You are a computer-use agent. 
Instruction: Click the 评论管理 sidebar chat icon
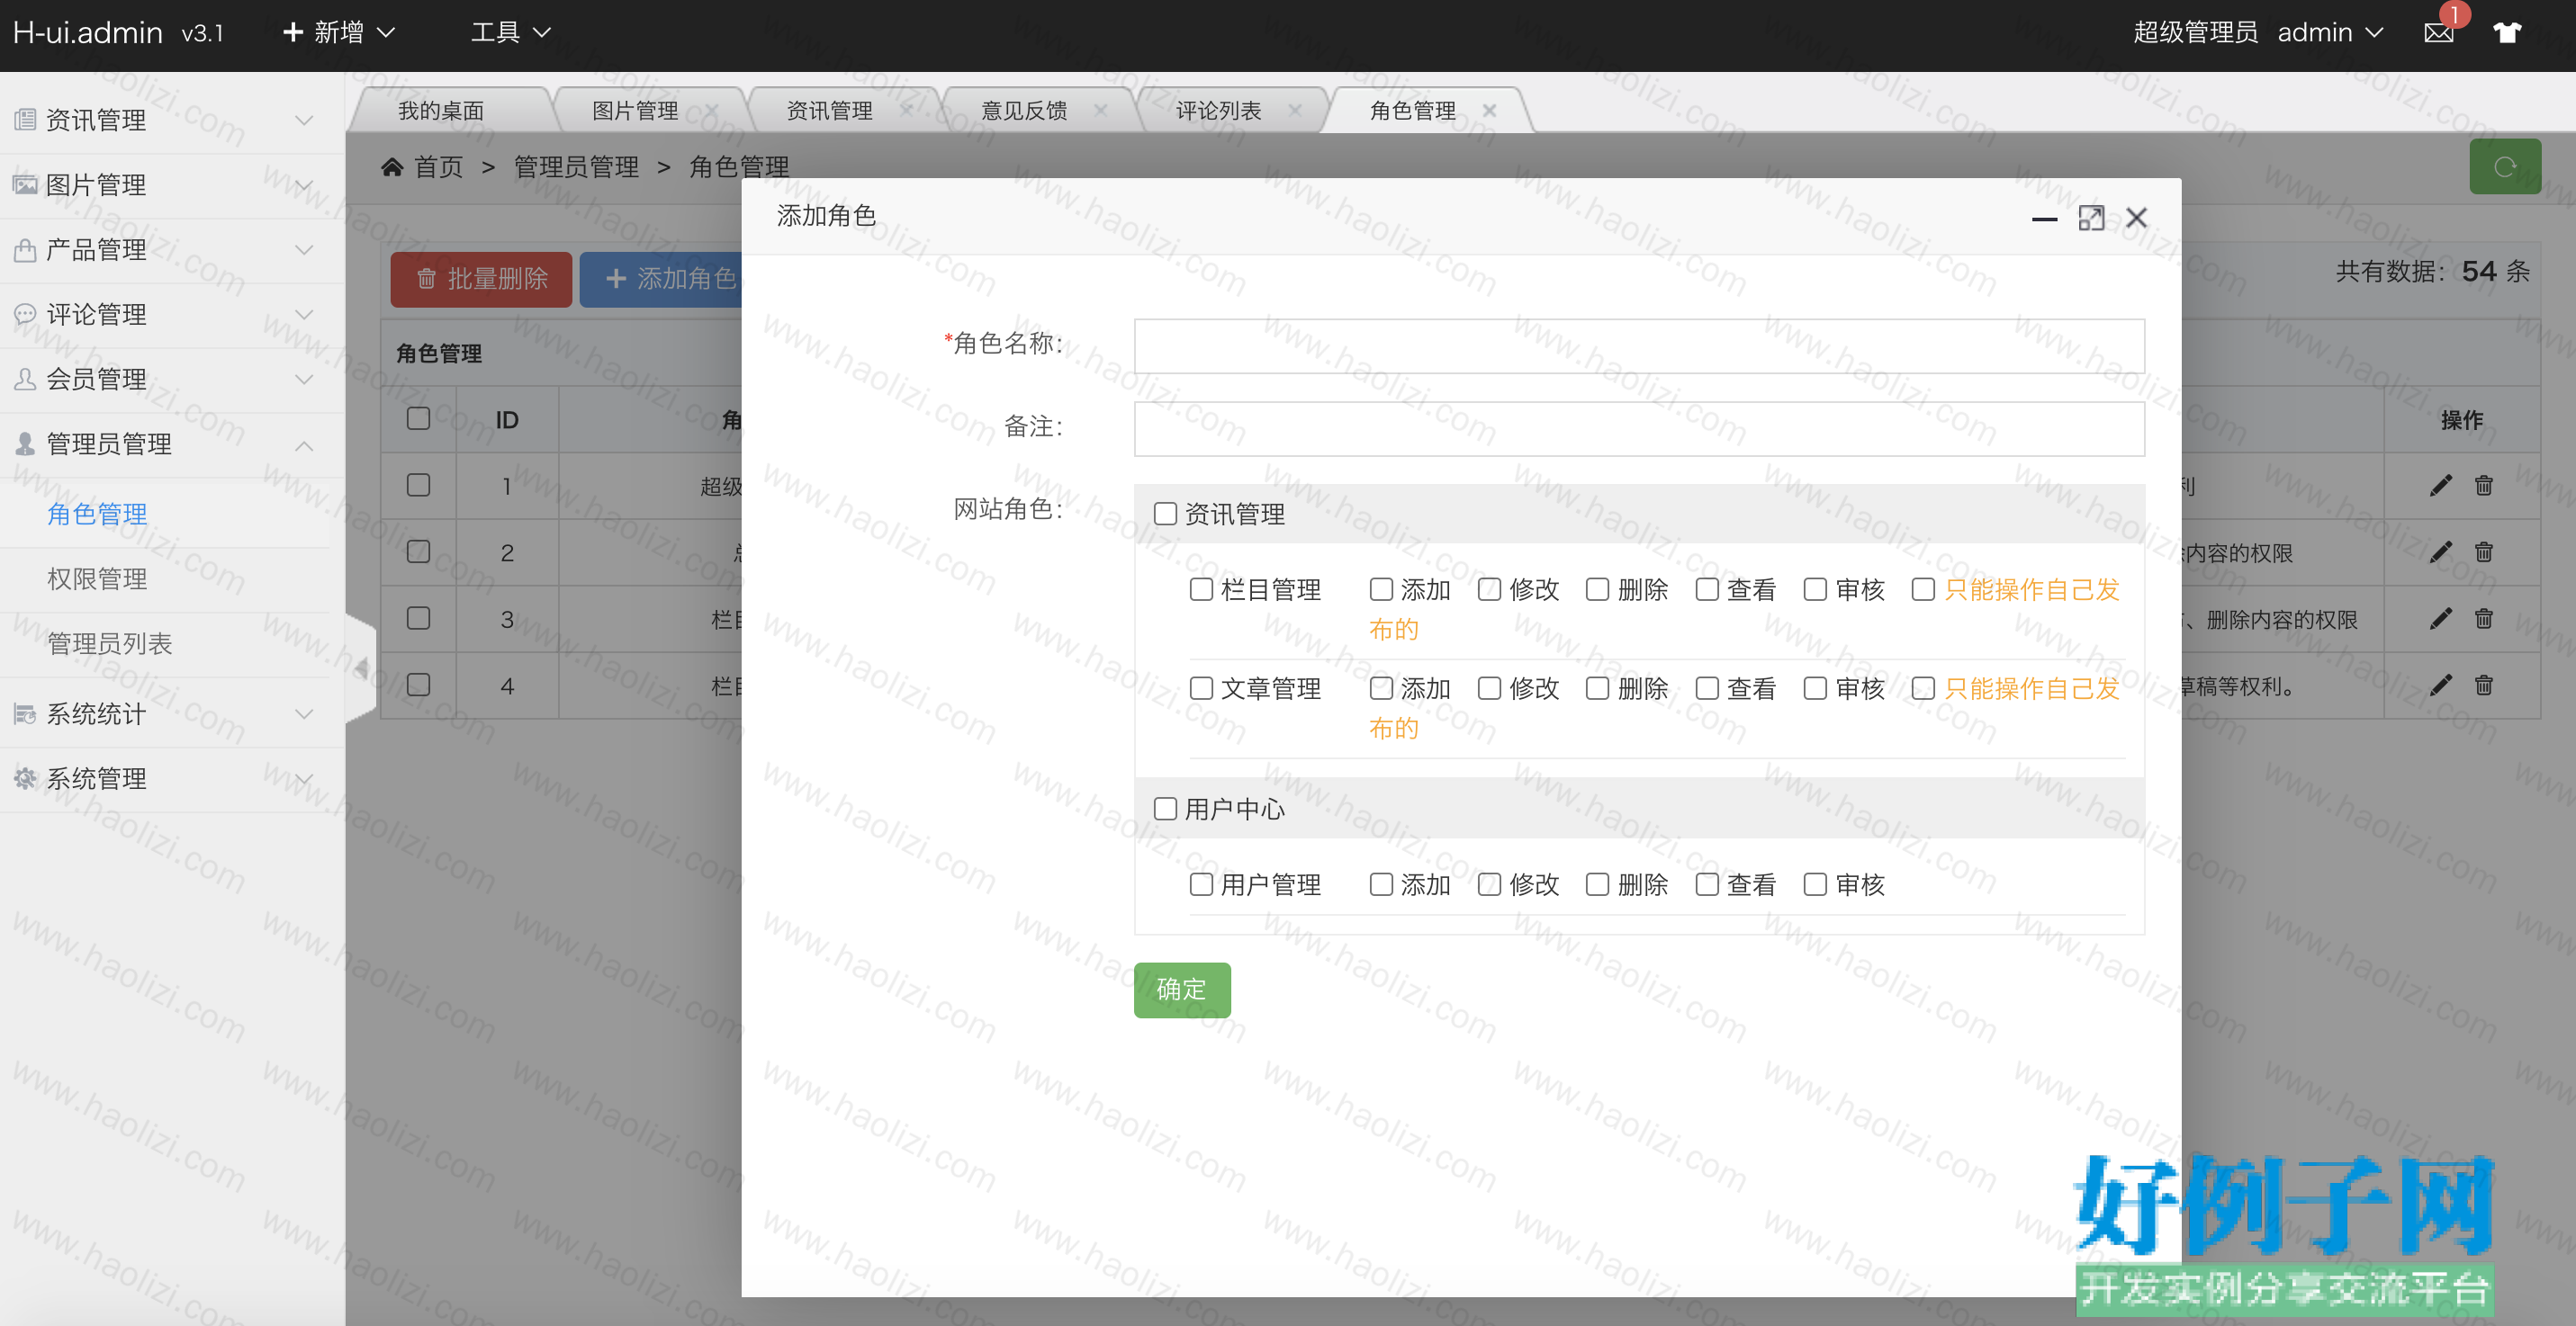(25, 315)
